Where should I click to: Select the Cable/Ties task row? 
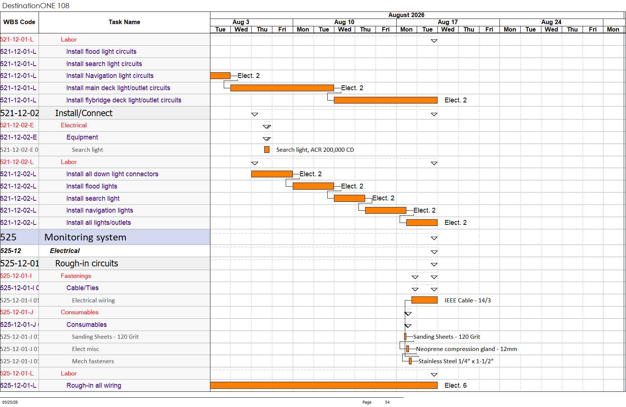[105, 288]
